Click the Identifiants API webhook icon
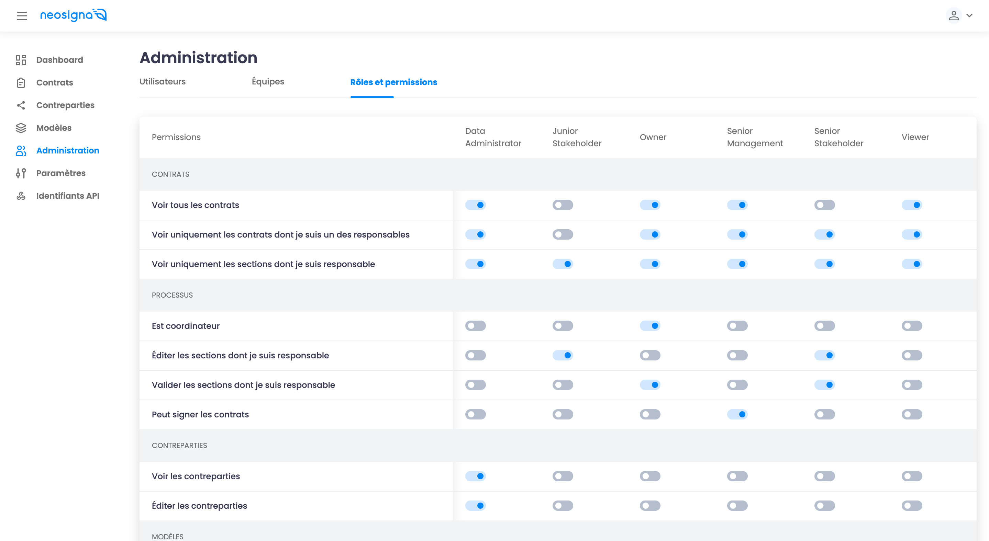The height and width of the screenshot is (541, 989). (x=21, y=196)
